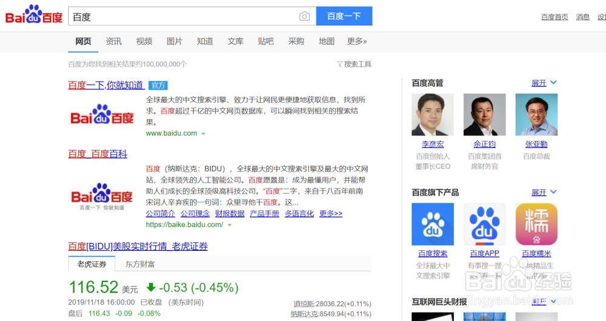The width and height of the screenshot is (606, 321).
Task: Click the 百度糯米 product icon
Action: tap(536, 224)
